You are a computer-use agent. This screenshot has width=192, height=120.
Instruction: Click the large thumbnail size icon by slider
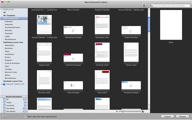tap(143, 111)
